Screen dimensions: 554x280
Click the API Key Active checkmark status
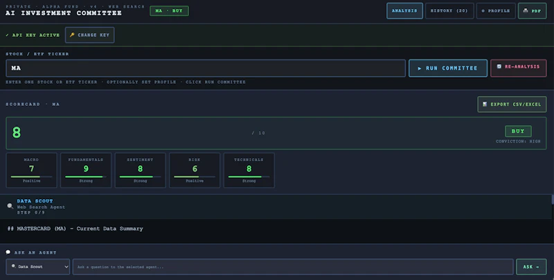(33, 35)
